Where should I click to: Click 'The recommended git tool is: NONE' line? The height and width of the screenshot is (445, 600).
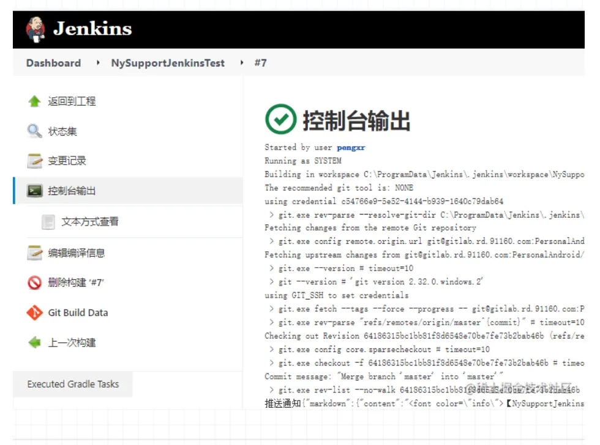pos(339,188)
